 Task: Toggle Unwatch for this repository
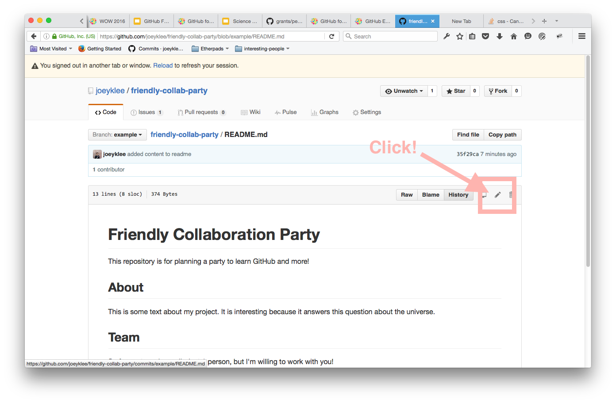point(404,91)
